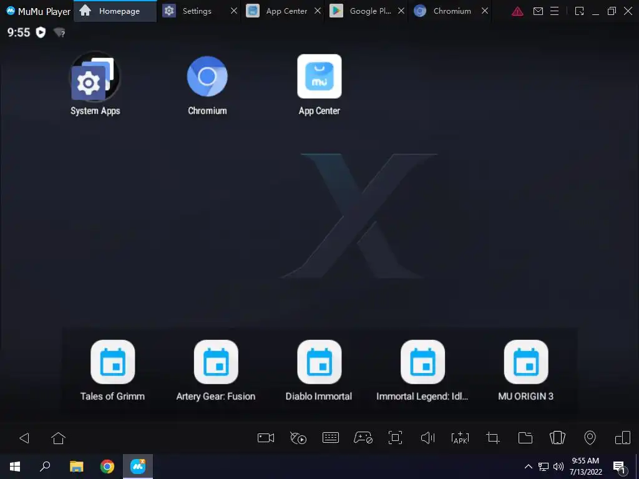
Task: Open File Explorer from taskbar
Action: (76, 467)
